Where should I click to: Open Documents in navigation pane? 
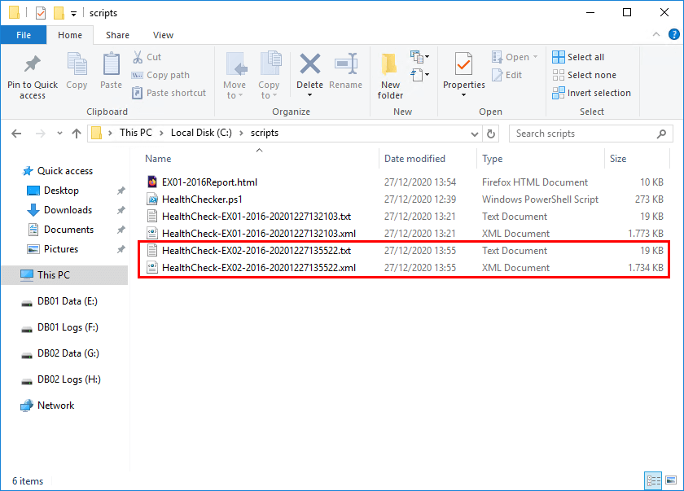coord(60,230)
